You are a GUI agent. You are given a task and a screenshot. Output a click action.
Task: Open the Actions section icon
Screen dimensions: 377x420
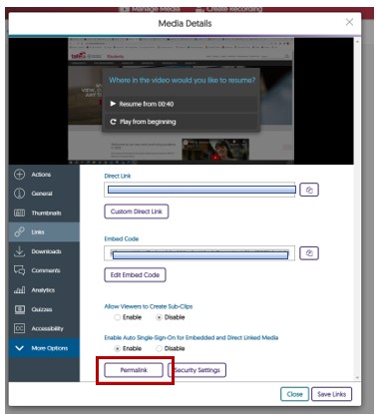19,175
